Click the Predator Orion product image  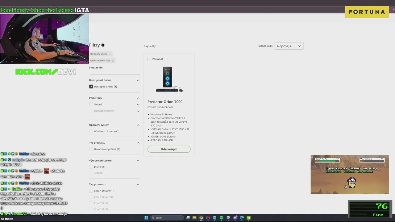point(169,79)
